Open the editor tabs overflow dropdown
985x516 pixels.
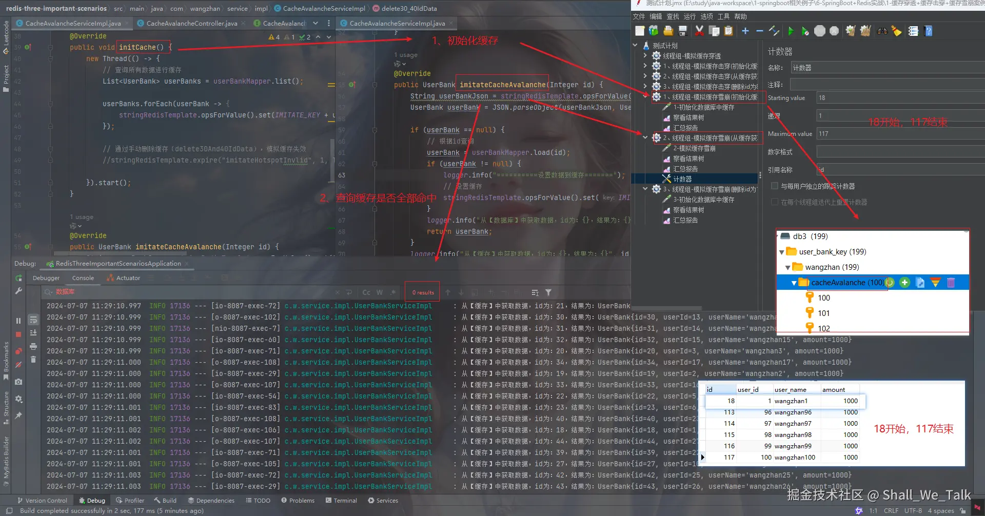pyautogui.click(x=315, y=23)
